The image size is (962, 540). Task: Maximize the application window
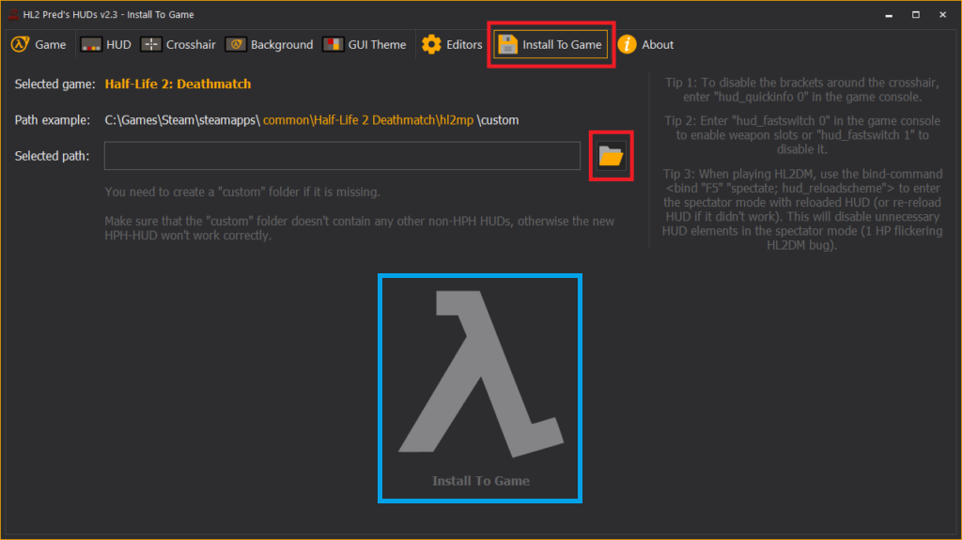coord(915,15)
